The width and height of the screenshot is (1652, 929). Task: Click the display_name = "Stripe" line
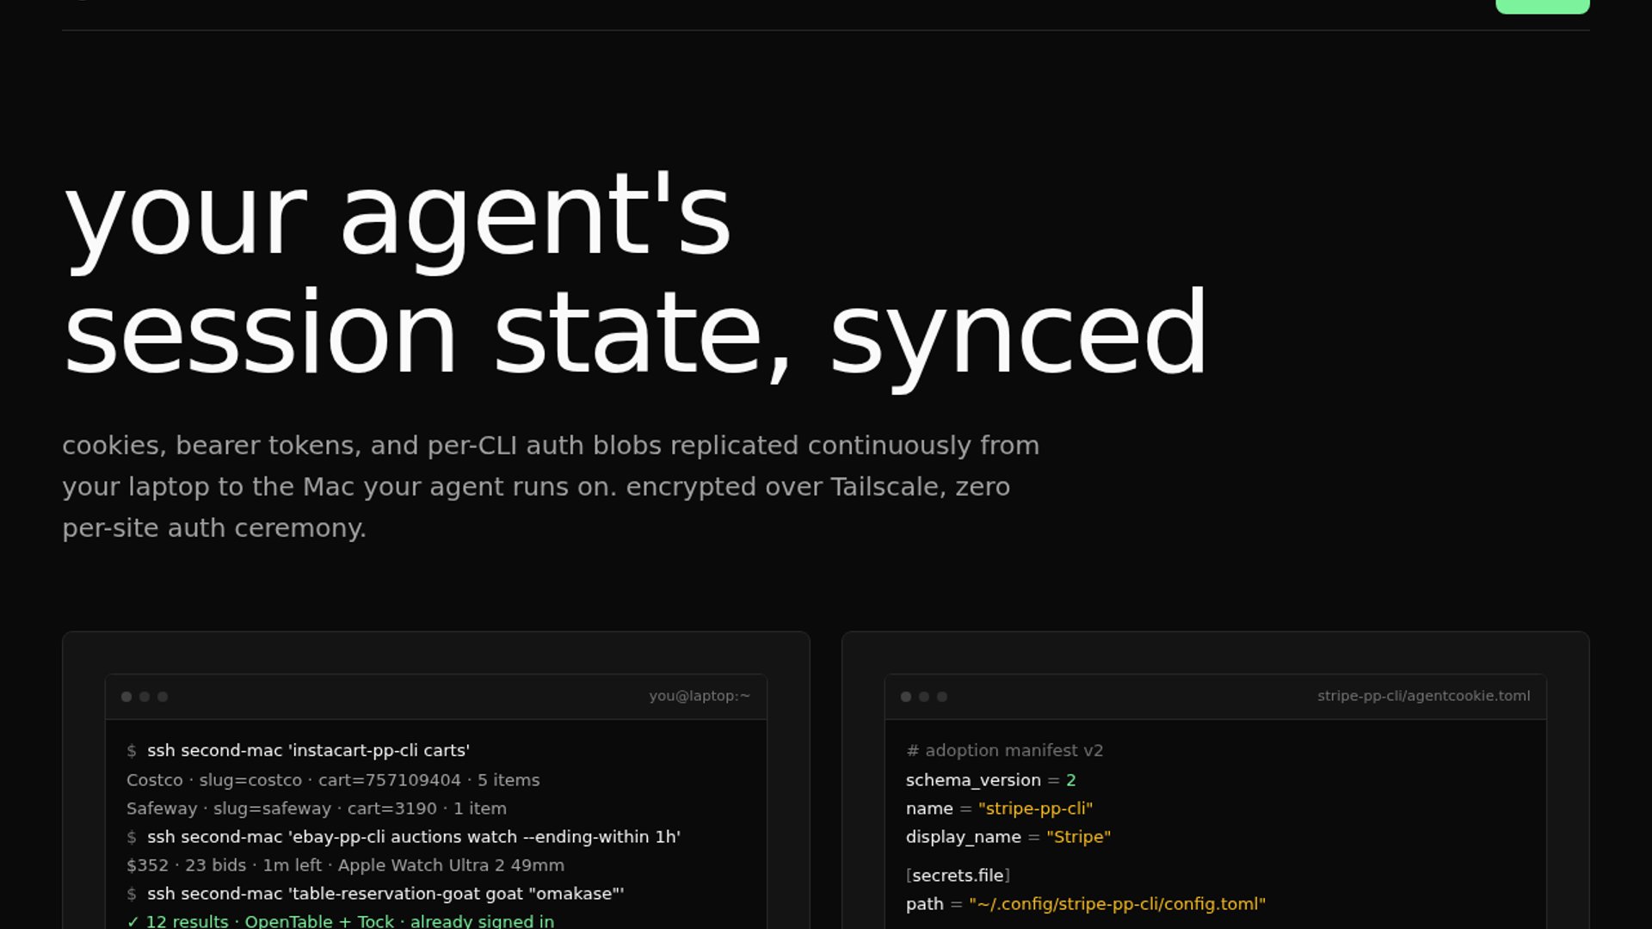pyautogui.click(x=1008, y=837)
